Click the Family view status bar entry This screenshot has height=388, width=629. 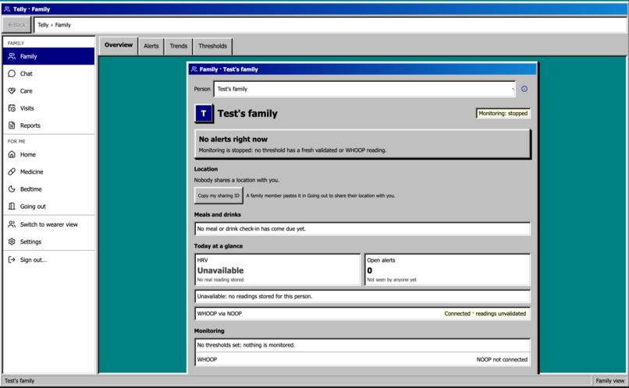[609, 381]
